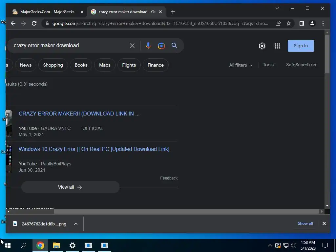Click SafeSearch on setting

(301, 65)
